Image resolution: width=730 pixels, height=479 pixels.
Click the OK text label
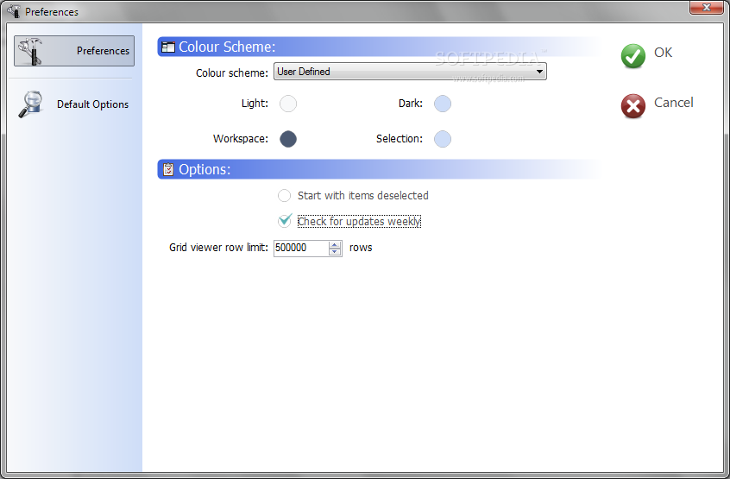[x=663, y=53]
